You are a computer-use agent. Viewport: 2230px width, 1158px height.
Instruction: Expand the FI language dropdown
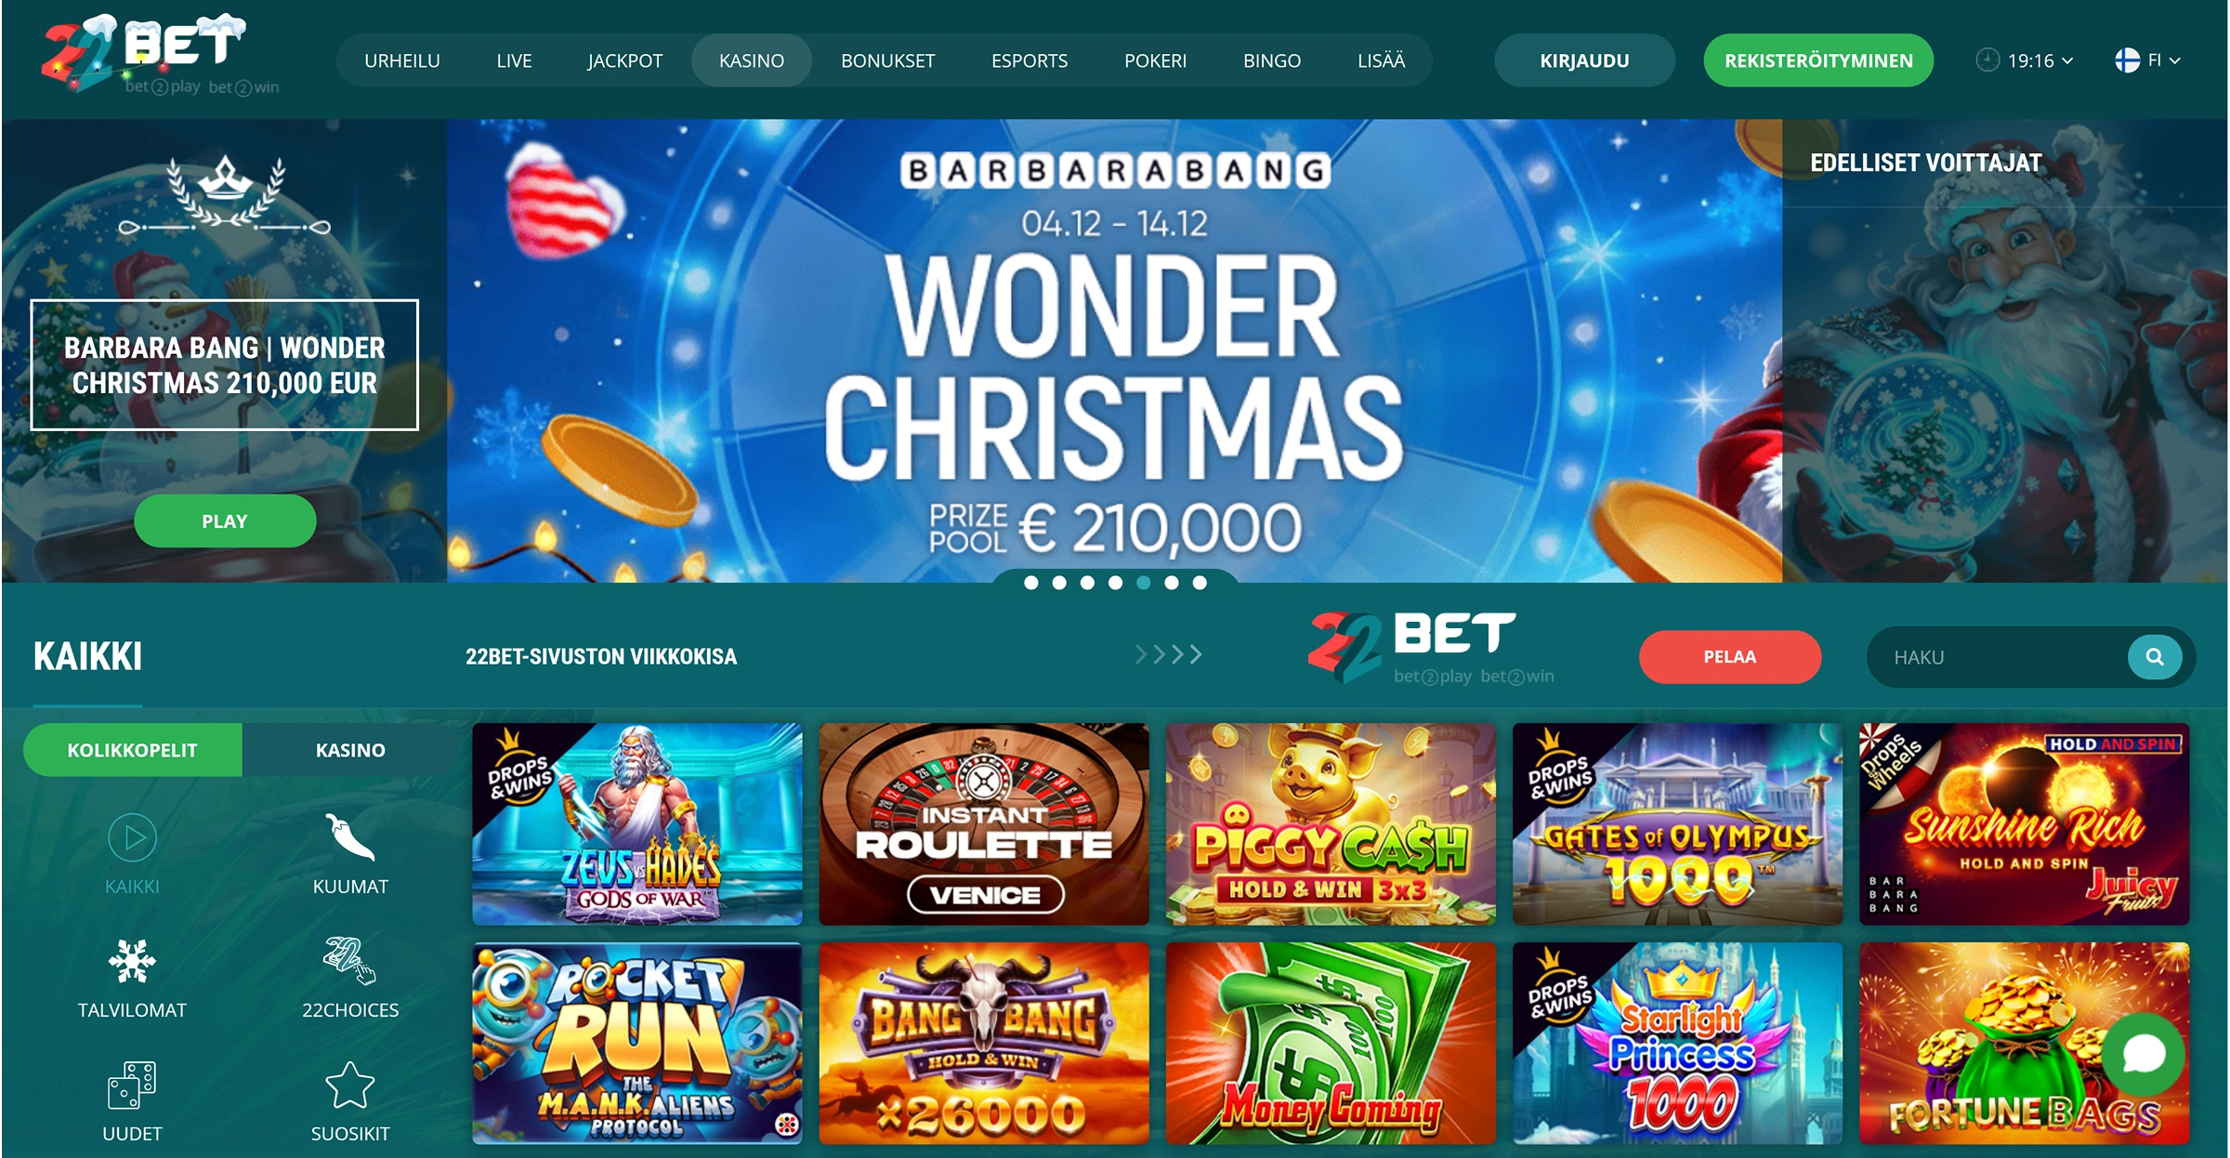click(x=2147, y=60)
